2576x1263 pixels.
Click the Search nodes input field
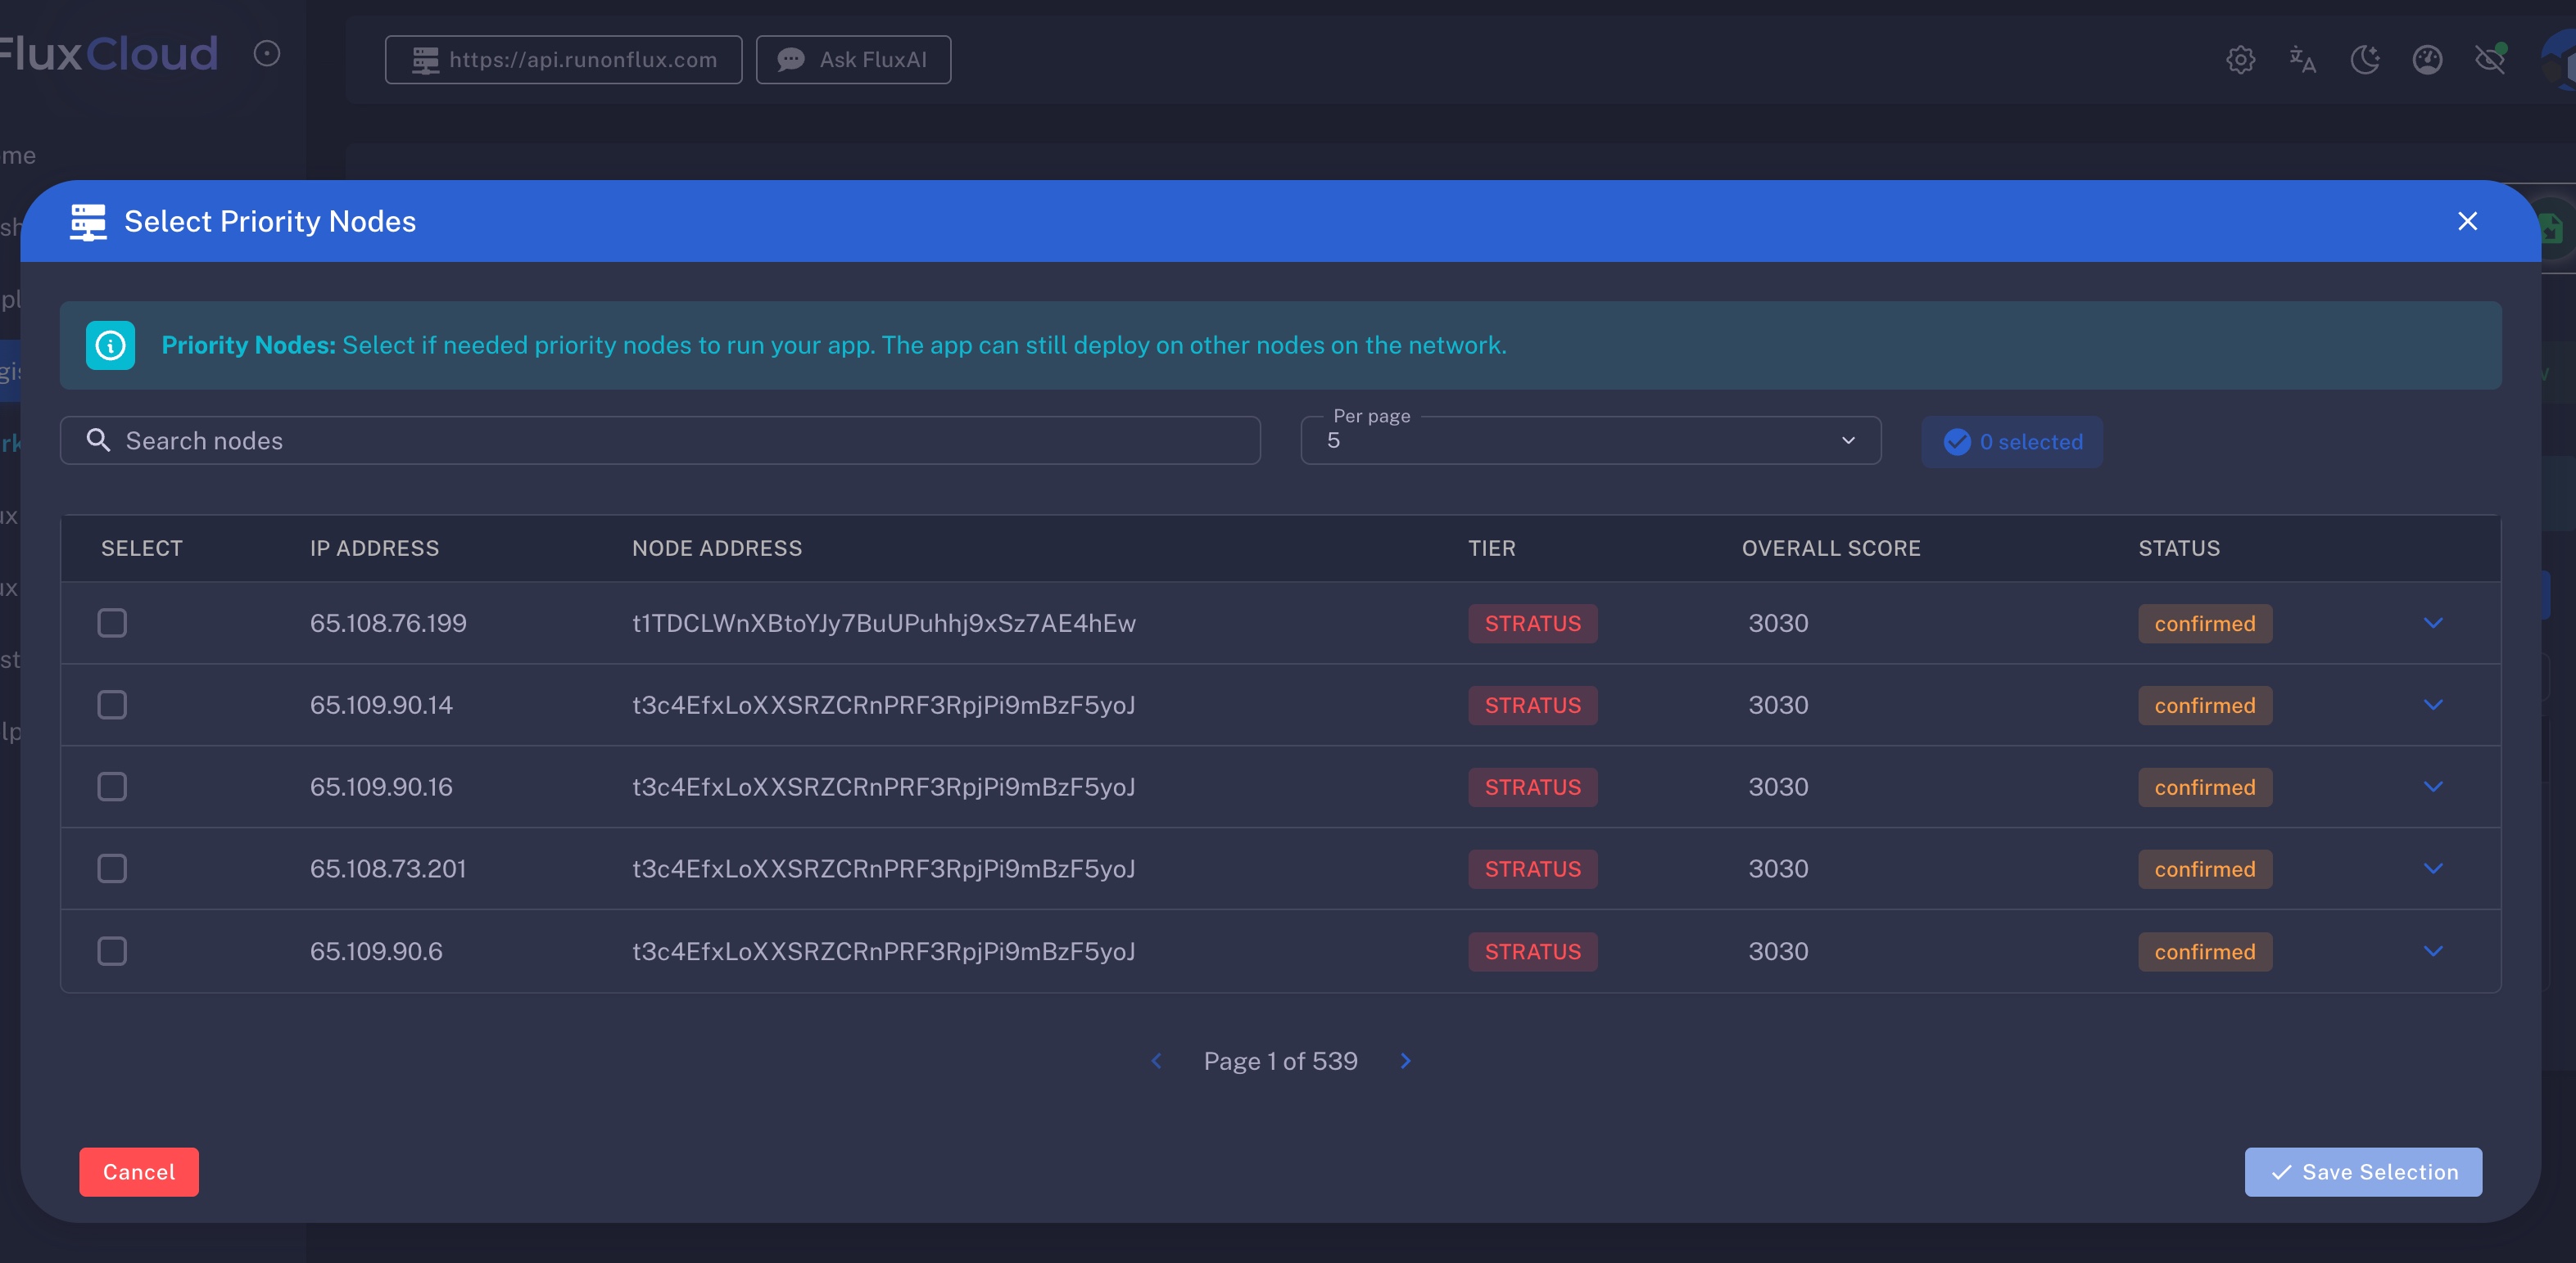(660, 440)
